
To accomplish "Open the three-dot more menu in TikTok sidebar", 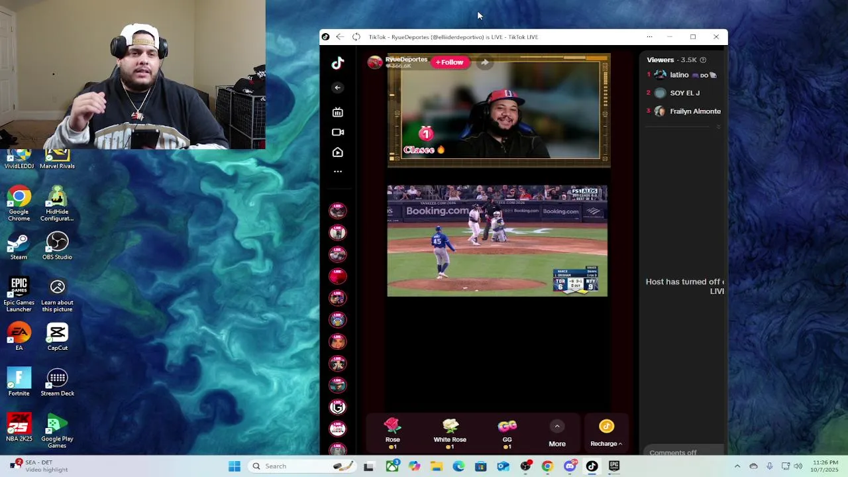I will (x=338, y=172).
